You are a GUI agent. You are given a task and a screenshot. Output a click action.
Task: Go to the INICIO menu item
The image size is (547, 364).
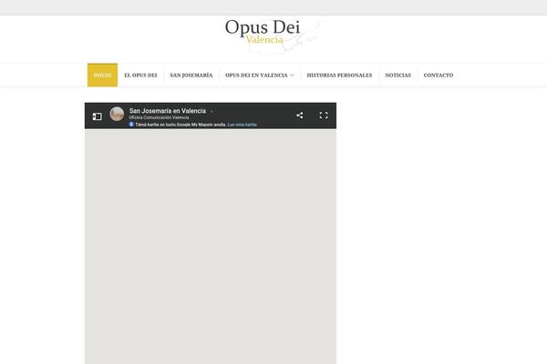[102, 75]
